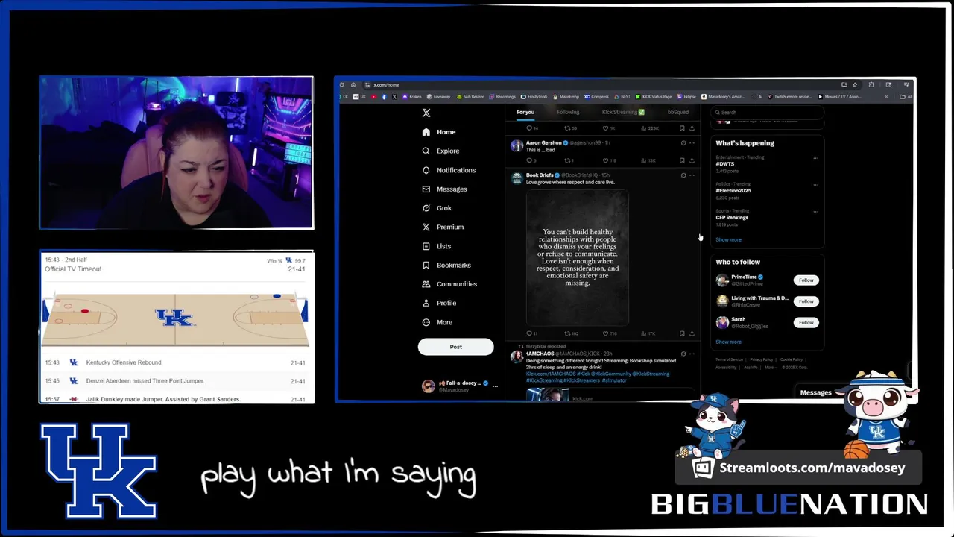Open more options on Aaron Gershon's post
Viewport: 954px width, 537px height.
(692, 142)
